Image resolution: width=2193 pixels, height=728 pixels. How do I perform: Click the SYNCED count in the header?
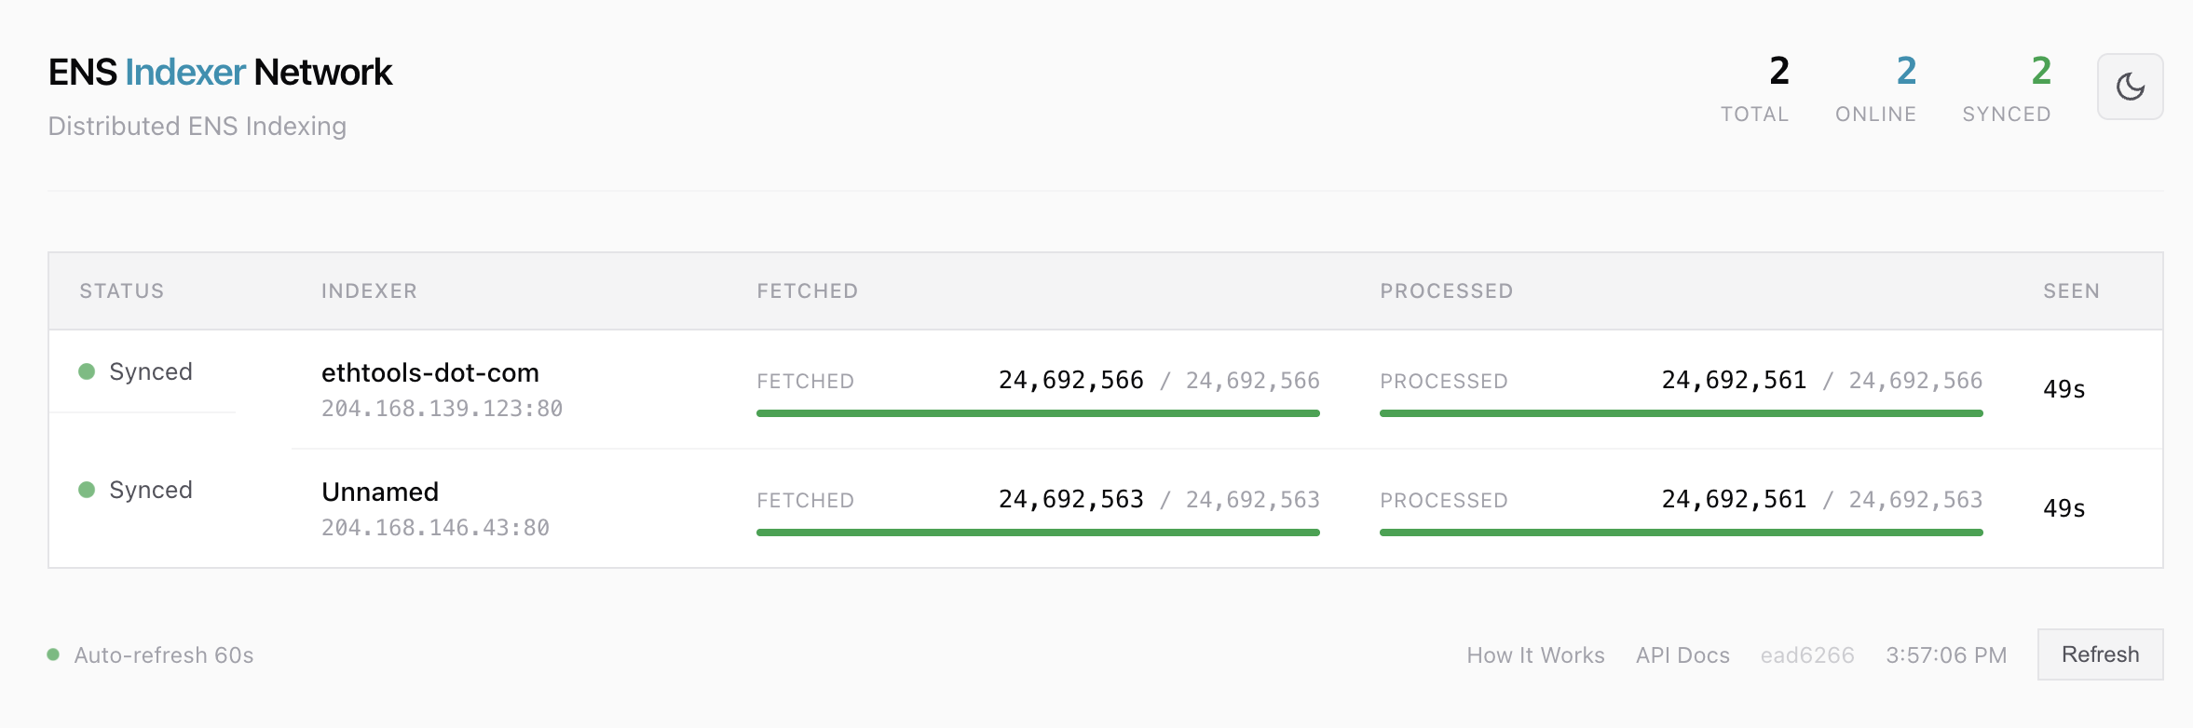pyautogui.click(x=2040, y=71)
